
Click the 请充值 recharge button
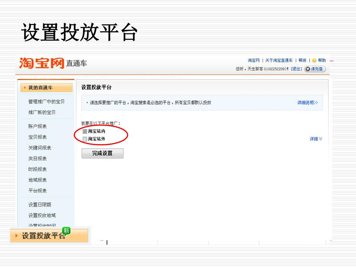coord(315,69)
